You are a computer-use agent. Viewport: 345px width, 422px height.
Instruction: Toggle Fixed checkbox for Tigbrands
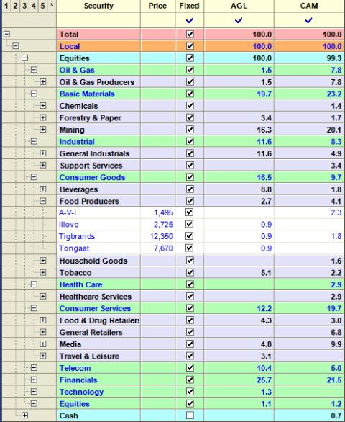190,236
